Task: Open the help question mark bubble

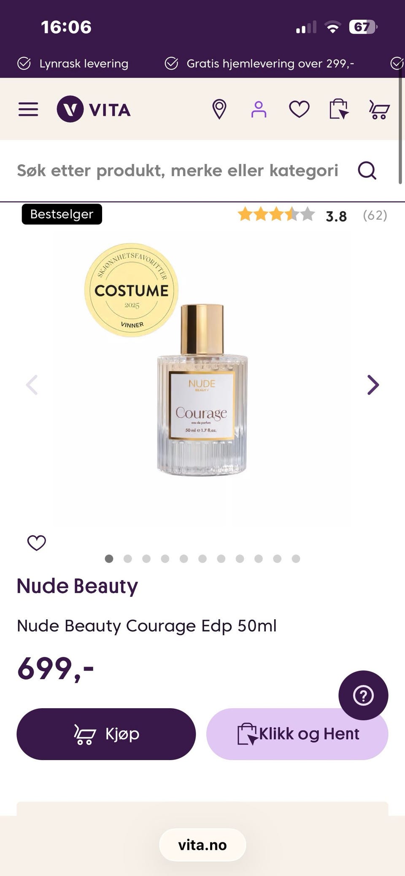Action: 363,695
